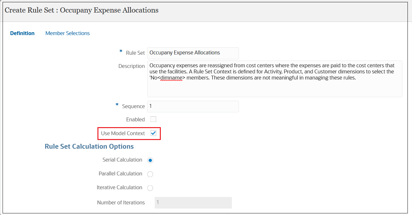Image resolution: width=412 pixels, height=215 pixels.
Task: Switch to the Member Selections tab
Action: pyautogui.click(x=67, y=33)
